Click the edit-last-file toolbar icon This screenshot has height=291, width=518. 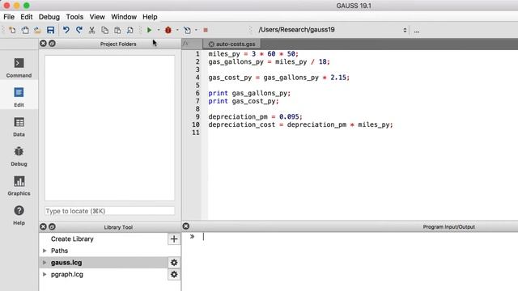click(x=187, y=31)
